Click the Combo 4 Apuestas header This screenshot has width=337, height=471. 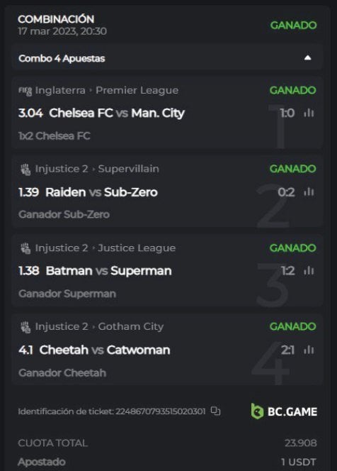[x=166, y=57]
